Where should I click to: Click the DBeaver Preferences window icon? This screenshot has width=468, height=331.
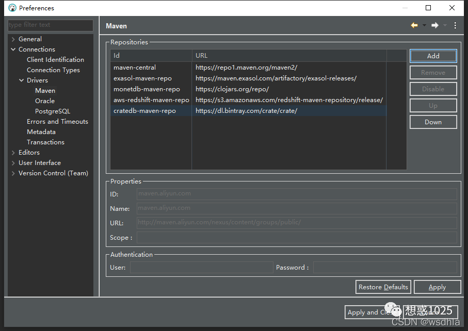pos(12,8)
